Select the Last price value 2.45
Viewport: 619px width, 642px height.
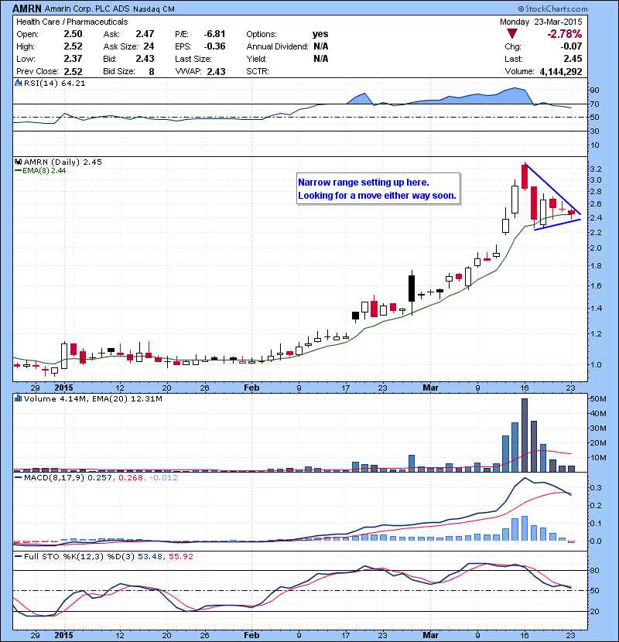[x=573, y=59]
